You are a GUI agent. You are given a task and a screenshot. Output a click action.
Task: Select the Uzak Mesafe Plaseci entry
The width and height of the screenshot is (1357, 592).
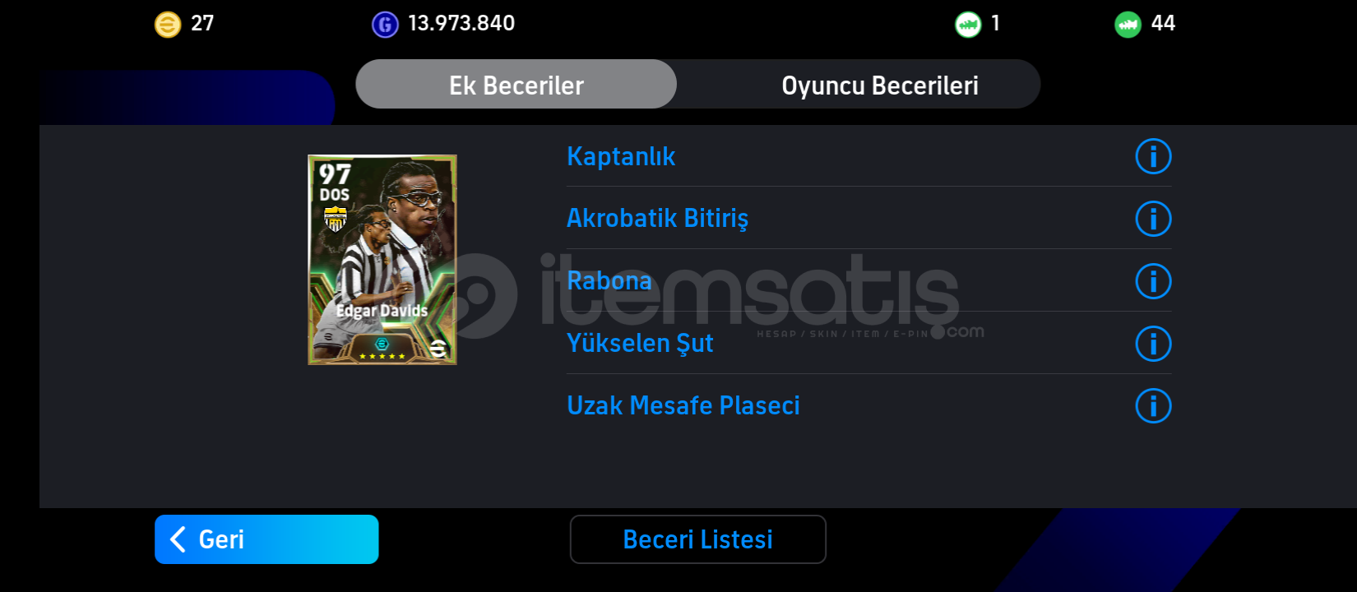(x=868, y=406)
